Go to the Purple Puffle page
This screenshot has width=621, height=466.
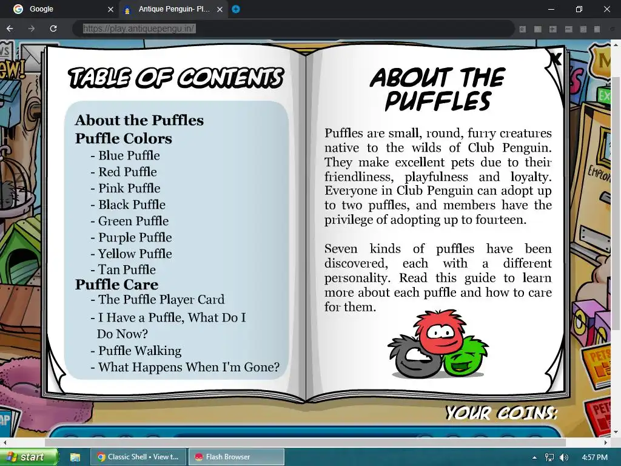click(x=131, y=237)
